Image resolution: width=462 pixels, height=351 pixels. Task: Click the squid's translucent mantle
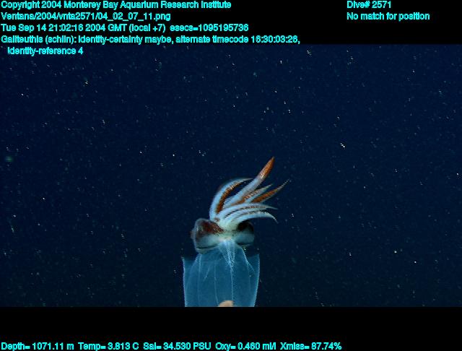(x=221, y=277)
